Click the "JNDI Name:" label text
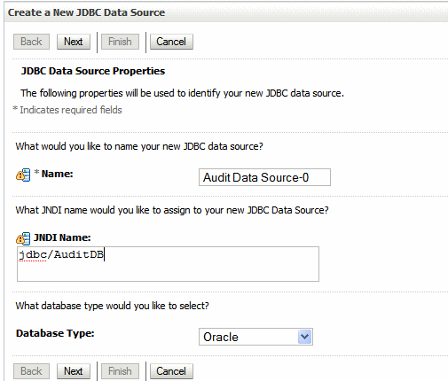 [x=62, y=237]
